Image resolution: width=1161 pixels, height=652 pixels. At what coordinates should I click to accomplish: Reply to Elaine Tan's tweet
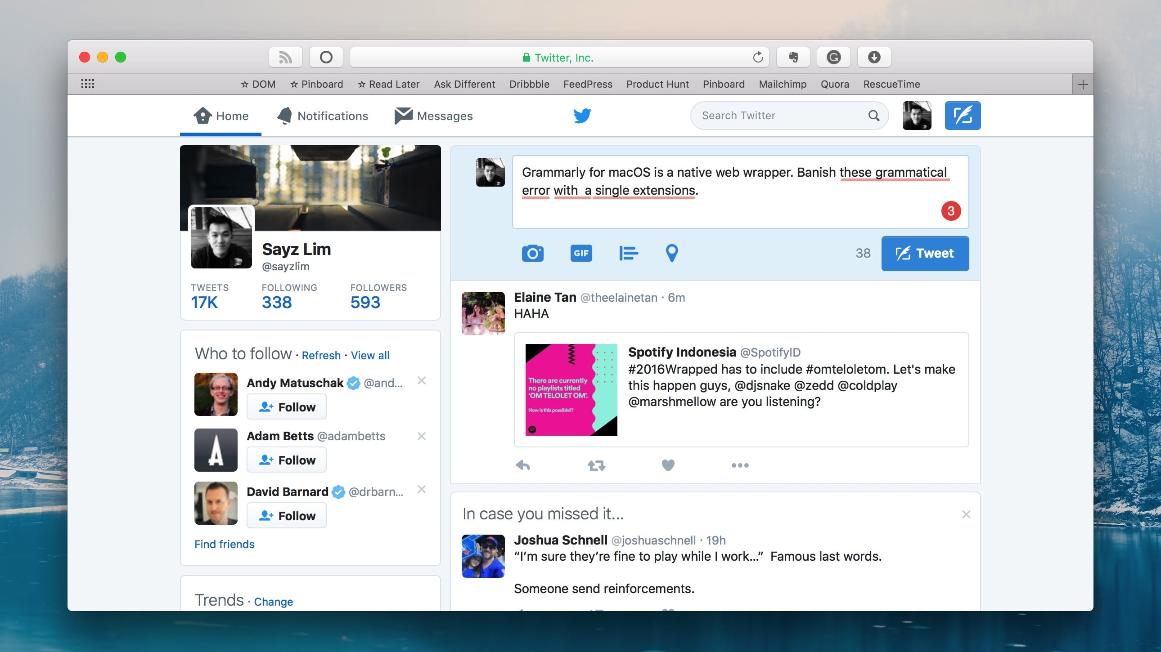523,465
